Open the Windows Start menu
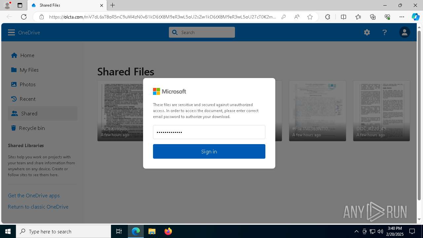Viewport: 423px width, 238px height. (8, 231)
